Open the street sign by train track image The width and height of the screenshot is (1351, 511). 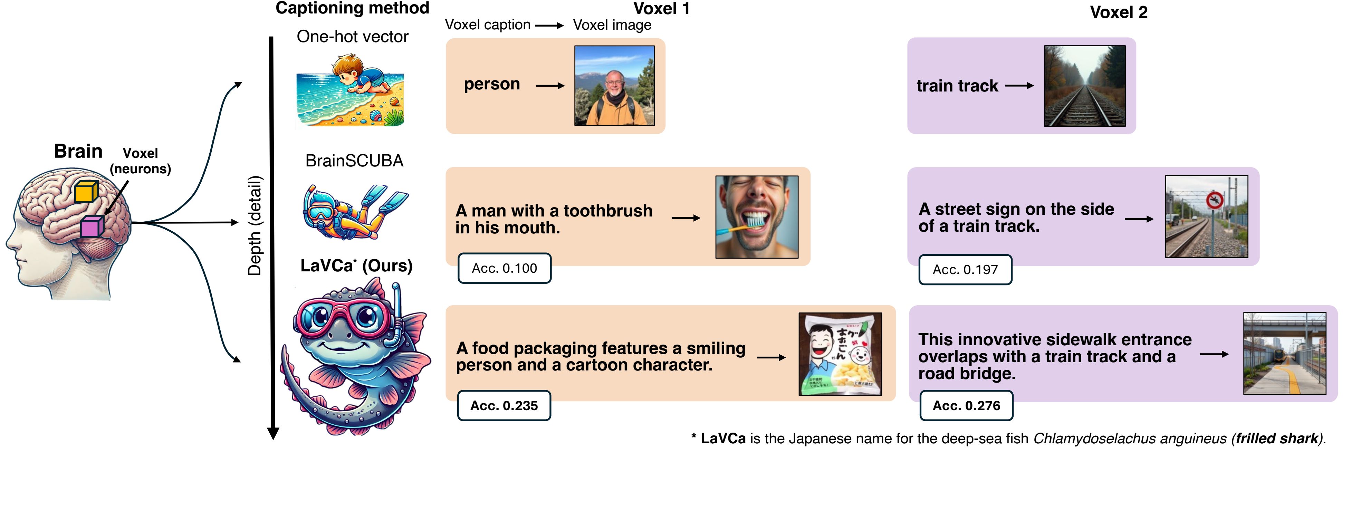[x=1206, y=216]
